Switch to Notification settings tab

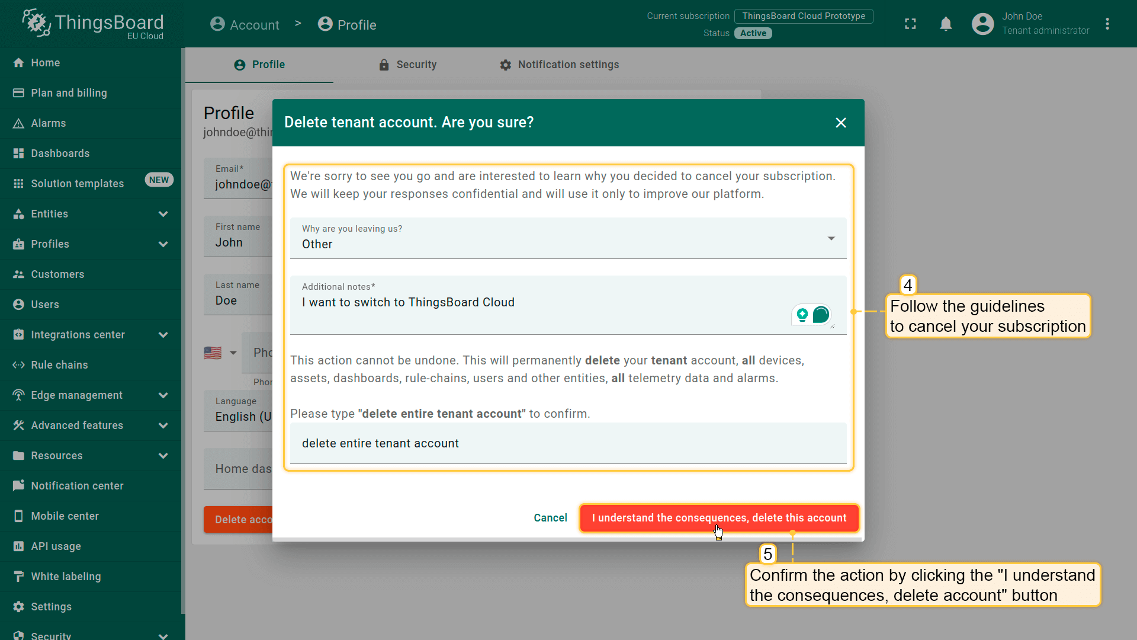[x=559, y=65]
